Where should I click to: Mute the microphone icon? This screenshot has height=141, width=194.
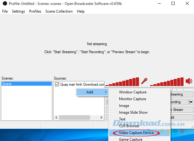144,81
